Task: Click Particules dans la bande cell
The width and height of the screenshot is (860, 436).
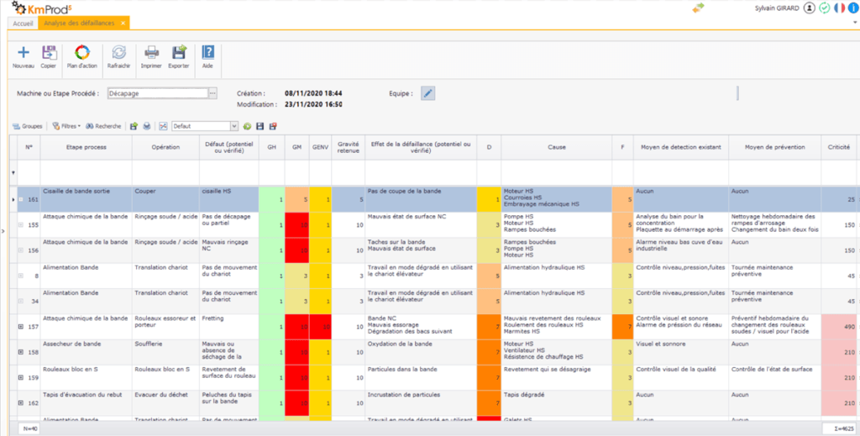Action: 421,377
